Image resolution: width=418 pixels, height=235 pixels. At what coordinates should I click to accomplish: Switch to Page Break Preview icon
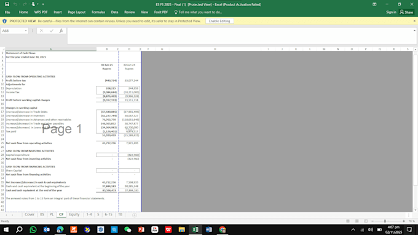366,221
